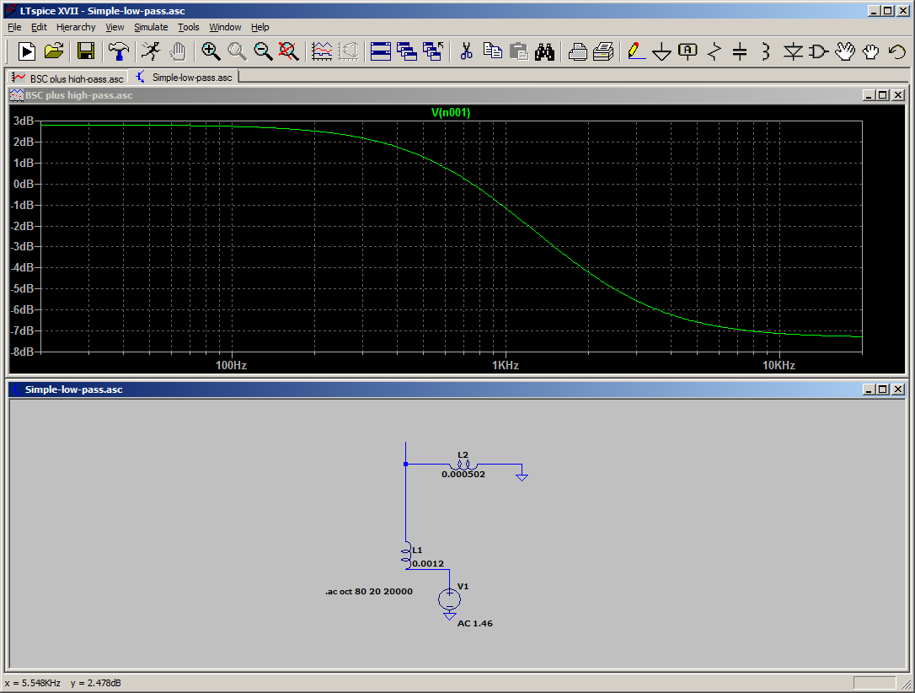Print using the second printer icon

pyautogui.click(x=603, y=52)
